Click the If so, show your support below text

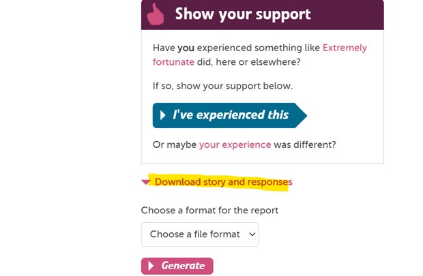222,86
